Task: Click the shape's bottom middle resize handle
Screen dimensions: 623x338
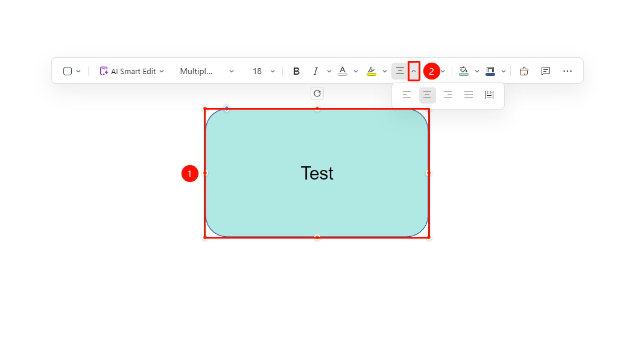Action: (x=317, y=237)
